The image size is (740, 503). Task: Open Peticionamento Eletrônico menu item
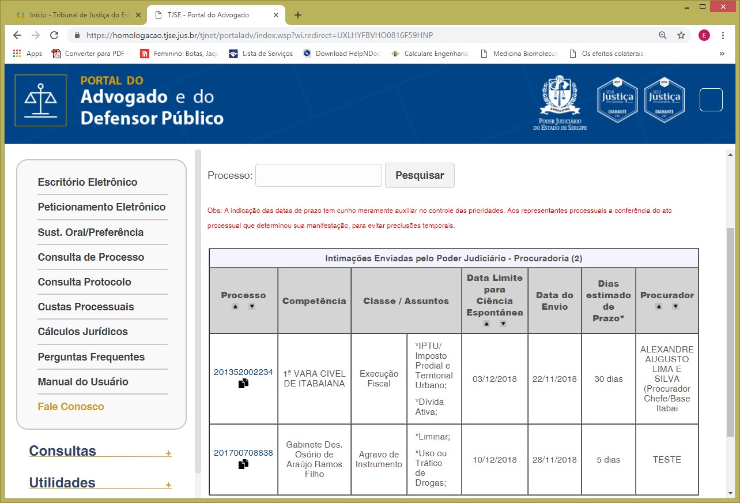[101, 207]
